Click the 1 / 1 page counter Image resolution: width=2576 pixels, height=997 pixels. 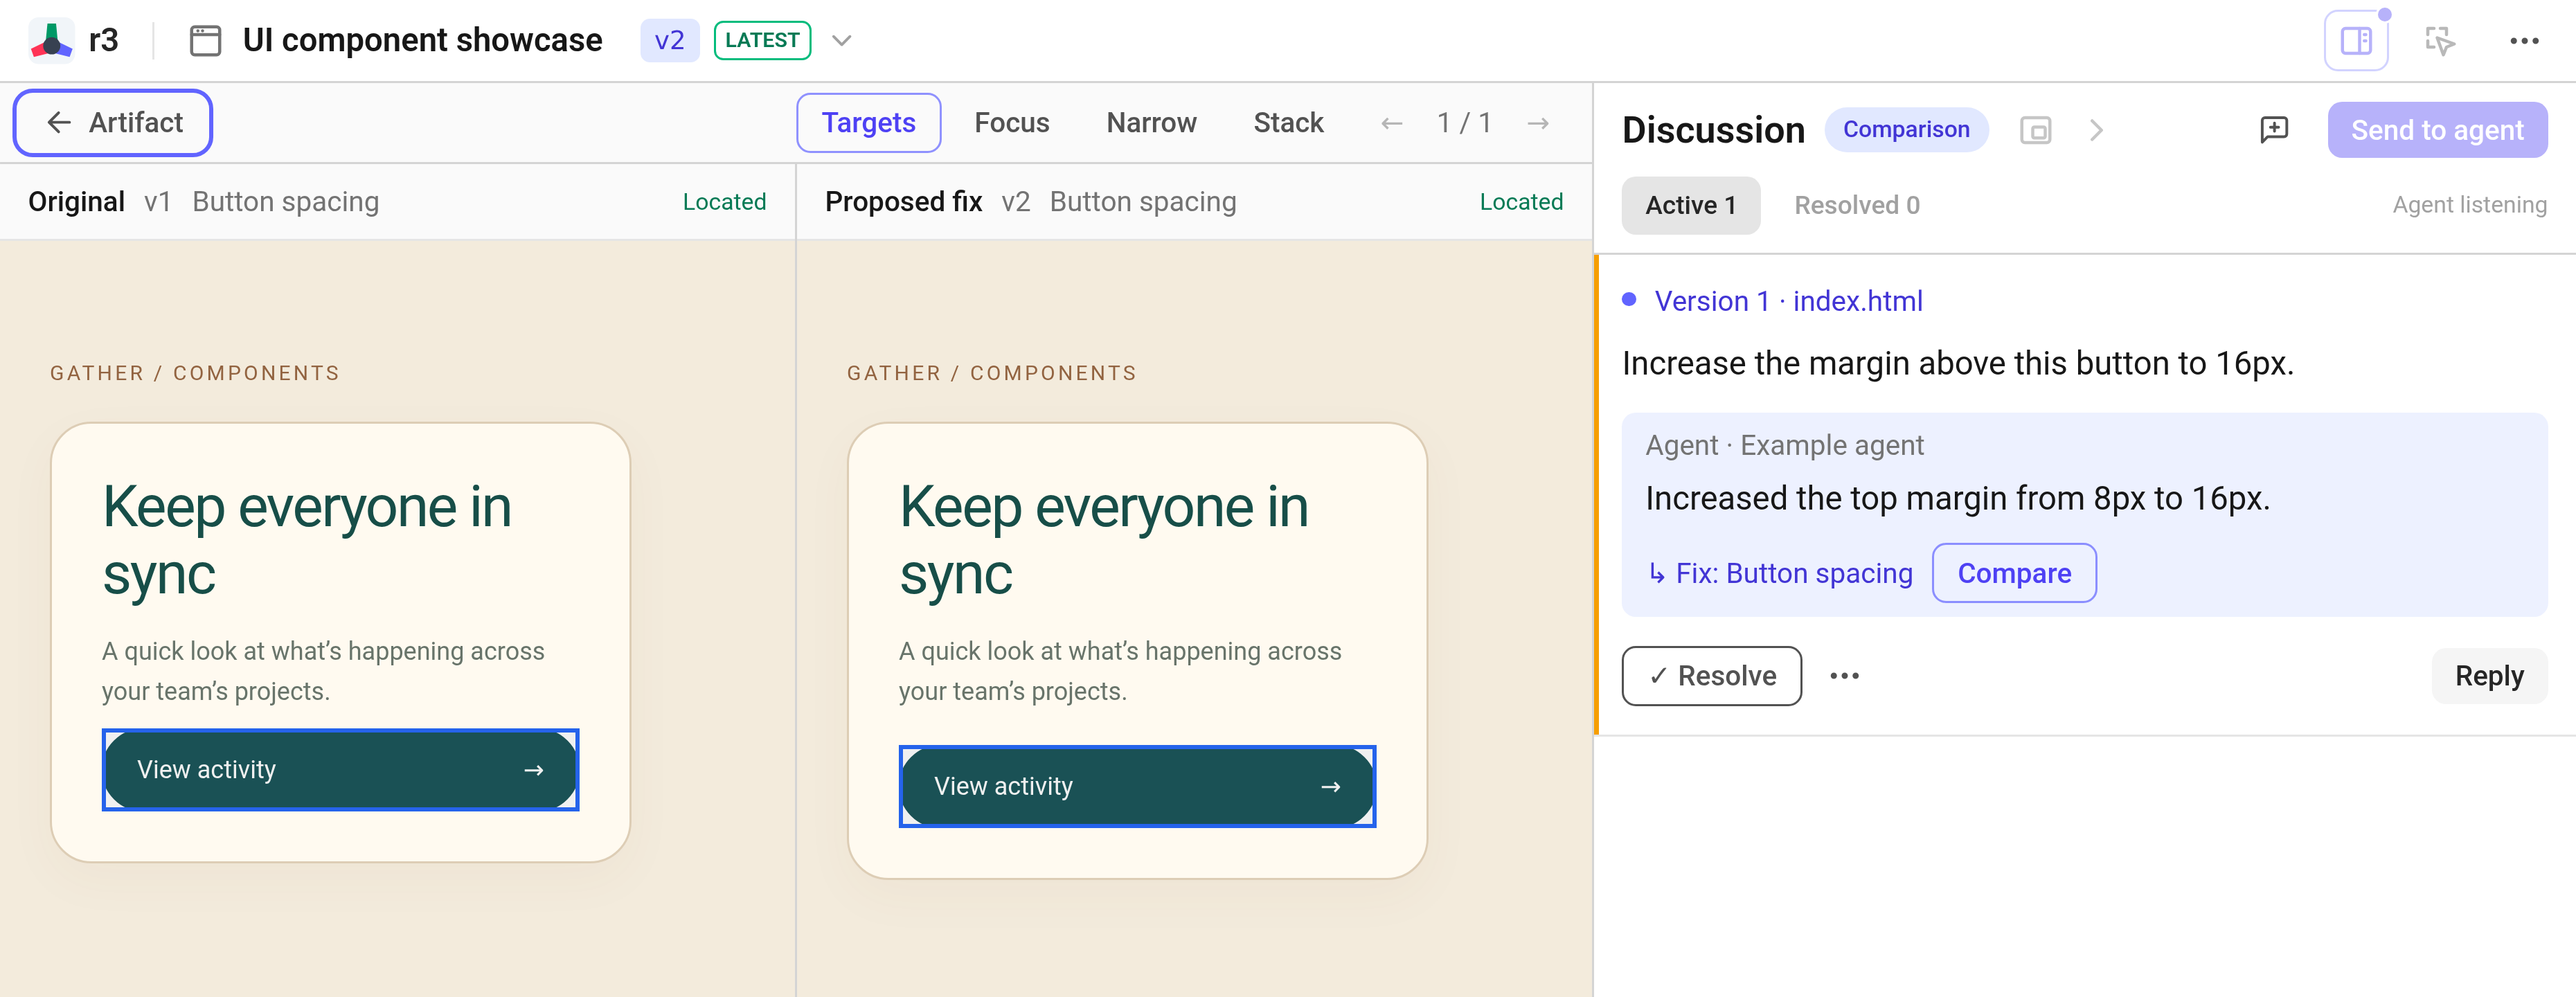1464,123
